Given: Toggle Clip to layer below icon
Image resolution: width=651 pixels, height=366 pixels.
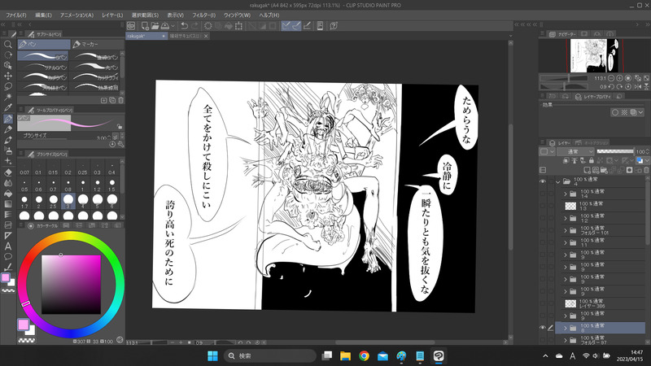Looking at the screenshot, I should point(566,160).
